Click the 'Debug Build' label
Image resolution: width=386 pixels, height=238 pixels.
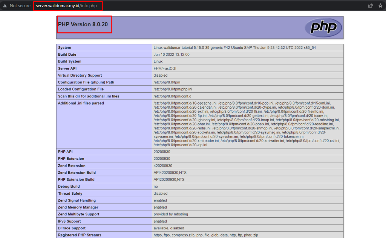pyautogui.click(x=69, y=186)
